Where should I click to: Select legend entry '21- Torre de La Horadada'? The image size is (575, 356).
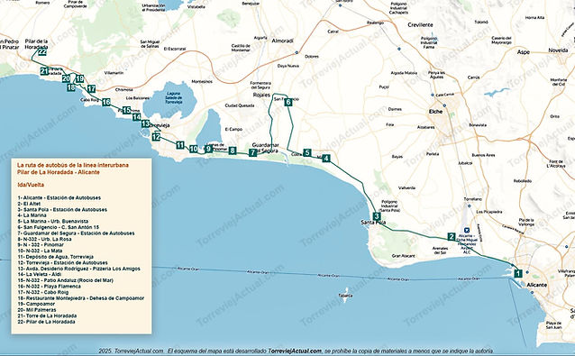pyautogui.click(x=47, y=315)
